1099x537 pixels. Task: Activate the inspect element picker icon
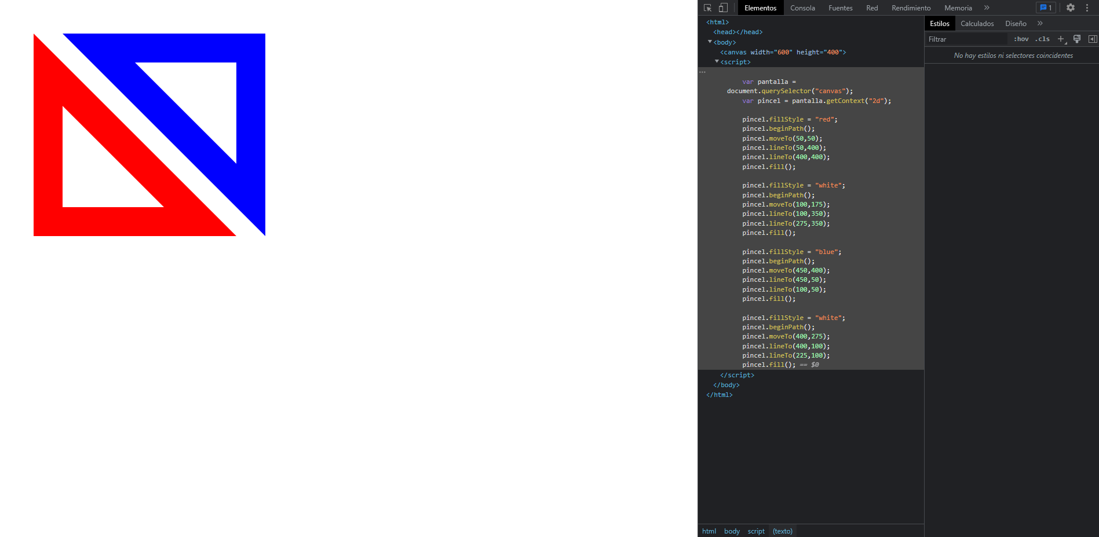(707, 8)
